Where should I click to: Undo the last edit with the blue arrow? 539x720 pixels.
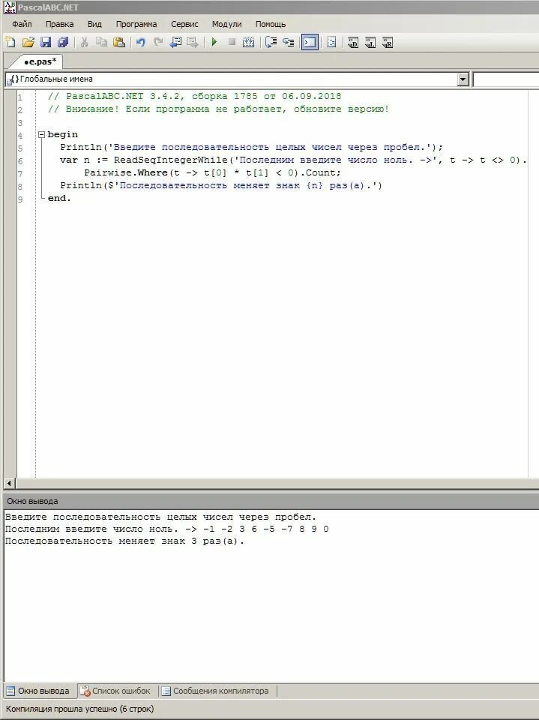tap(140, 42)
